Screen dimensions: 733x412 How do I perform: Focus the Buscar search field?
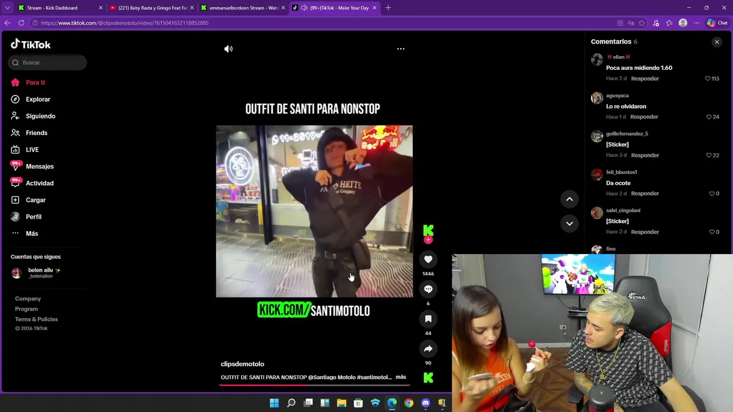pos(48,62)
